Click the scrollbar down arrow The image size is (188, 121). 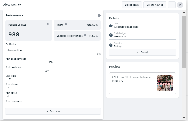(x=184, y=117)
